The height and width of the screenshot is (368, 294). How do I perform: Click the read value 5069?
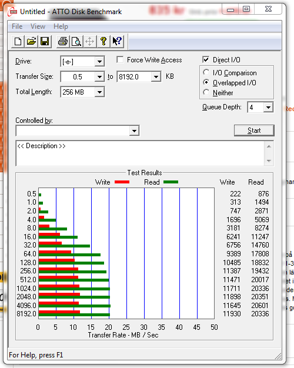[262, 220]
